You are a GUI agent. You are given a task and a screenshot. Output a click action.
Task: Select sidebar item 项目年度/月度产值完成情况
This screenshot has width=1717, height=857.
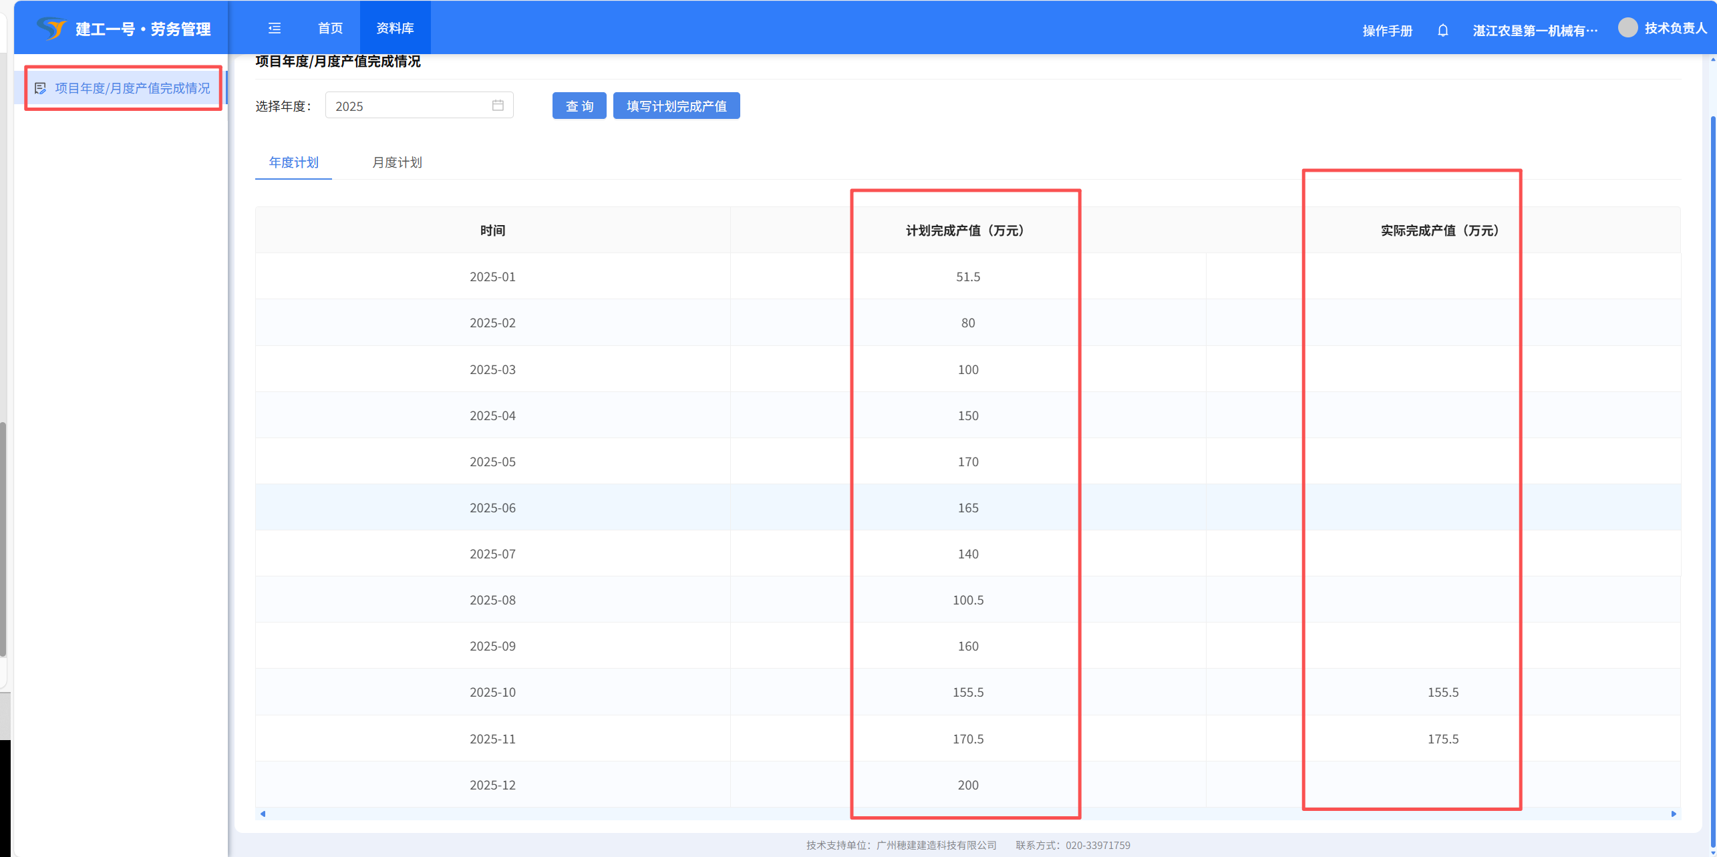132,88
